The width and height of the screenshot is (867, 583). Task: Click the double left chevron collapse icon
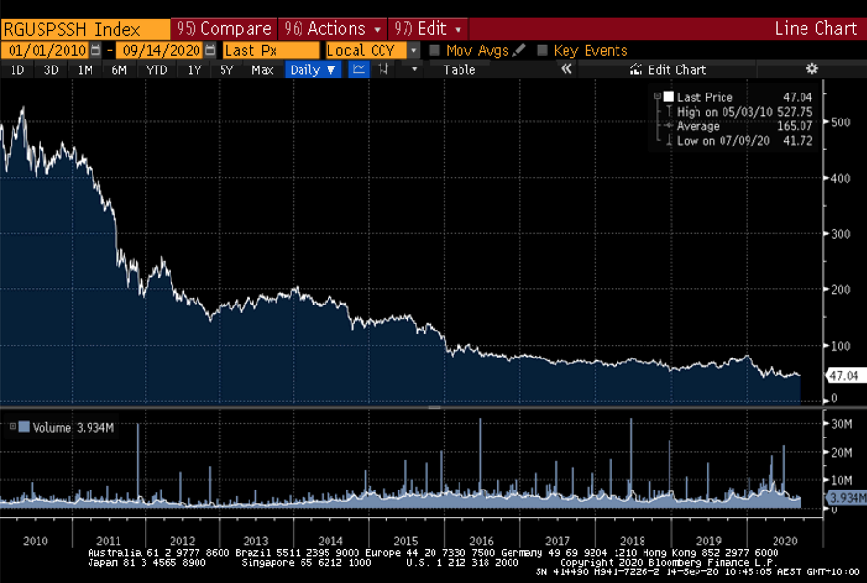pos(566,69)
